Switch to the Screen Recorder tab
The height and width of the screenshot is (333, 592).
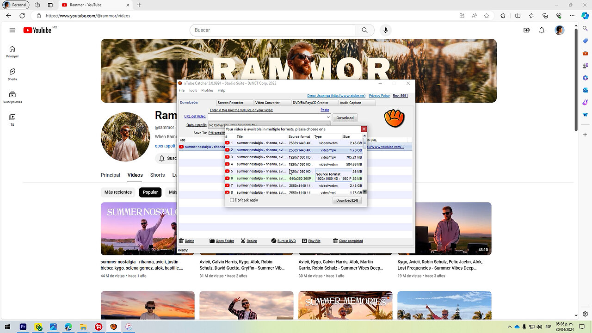coord(235,103)
